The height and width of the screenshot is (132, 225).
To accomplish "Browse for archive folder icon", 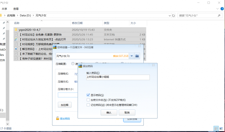I will point(137,56).
